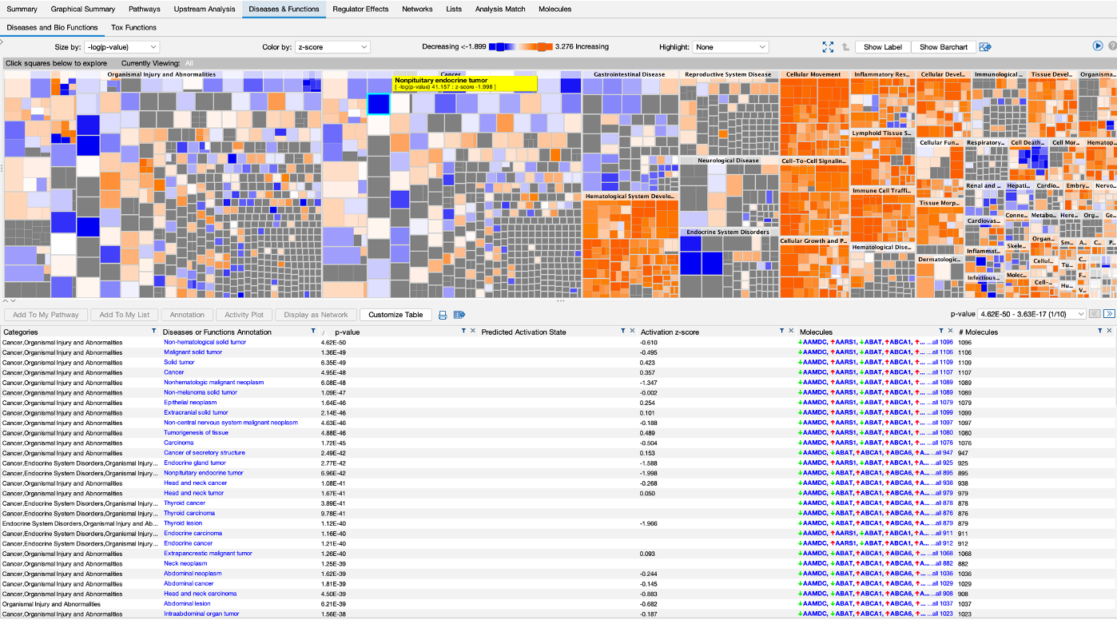This screenshot has height=620, width=1117.
Task: Open the help question mark icon
Action: click(x=1111, y=46)
